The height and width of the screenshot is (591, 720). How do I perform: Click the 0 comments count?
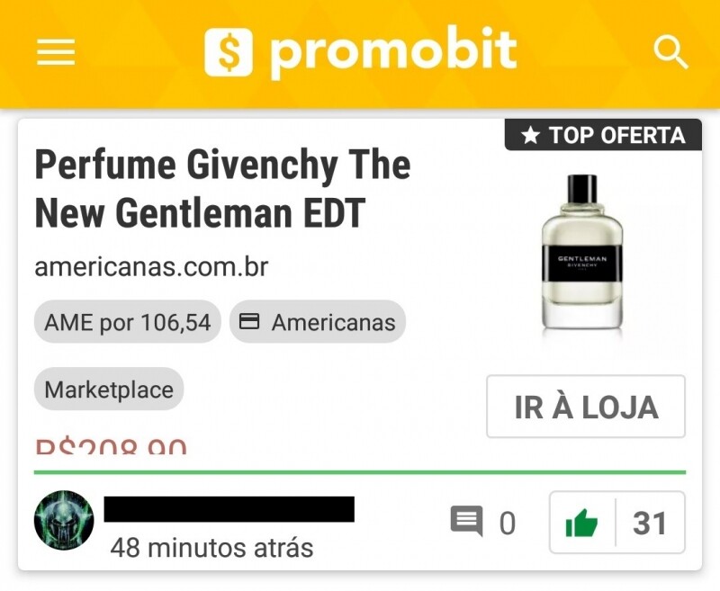click(x=508, y=524)
